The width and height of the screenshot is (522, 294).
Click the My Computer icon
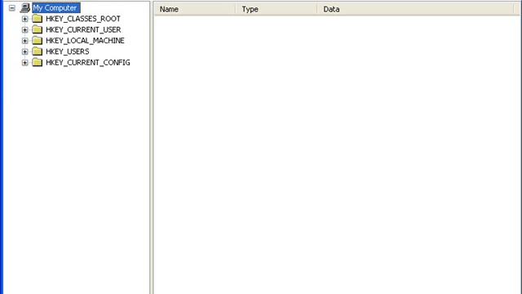point(25,7)
